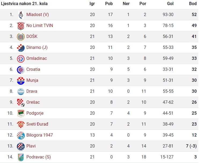The image size is (201, 163).
Task: Click the Drava club crest
Action: pos(21,92)
